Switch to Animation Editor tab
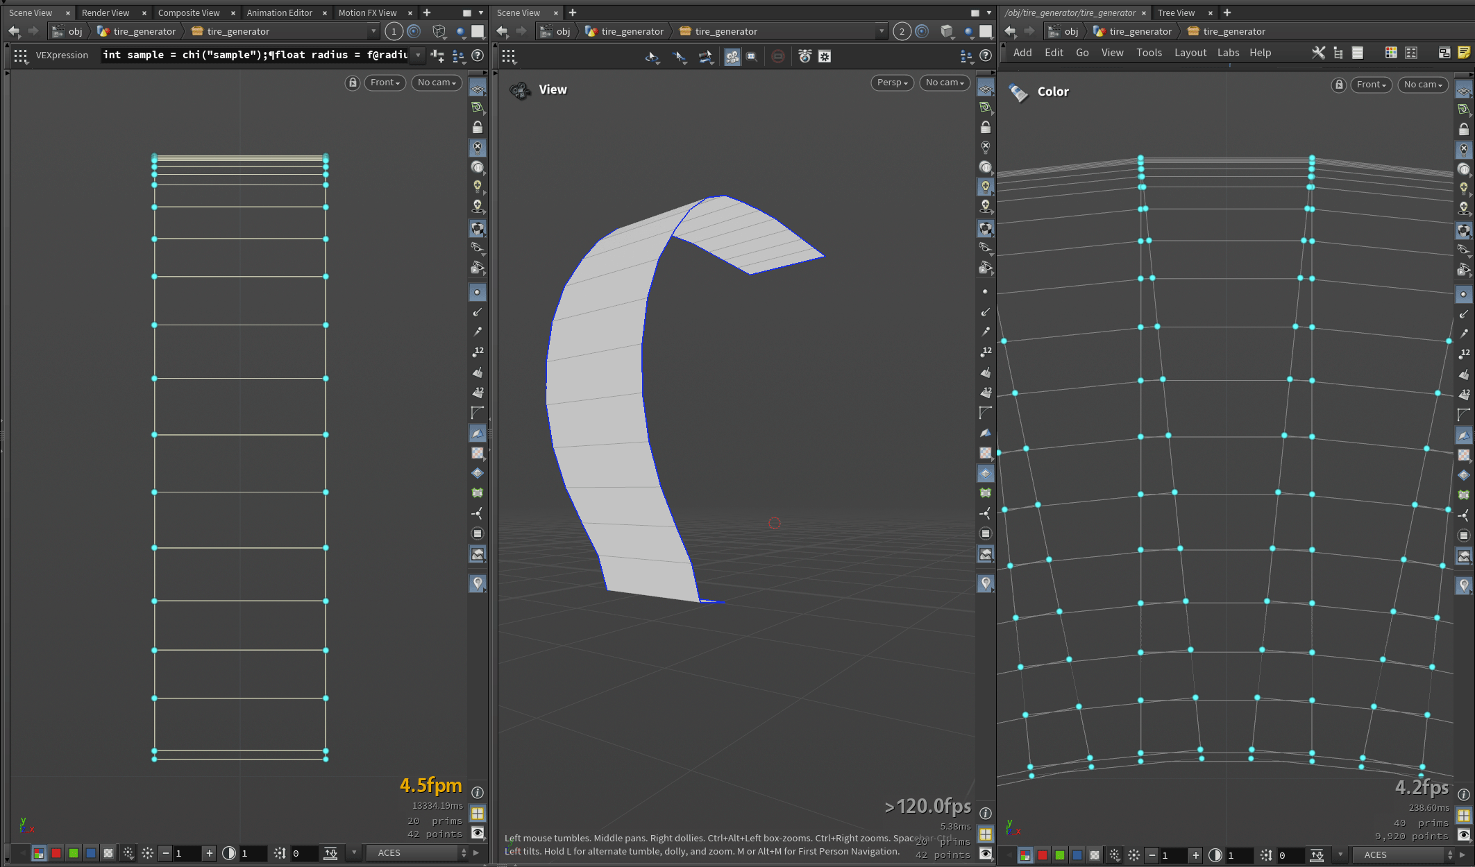Viewport: 1475px width, 867px height. [280, 12]
